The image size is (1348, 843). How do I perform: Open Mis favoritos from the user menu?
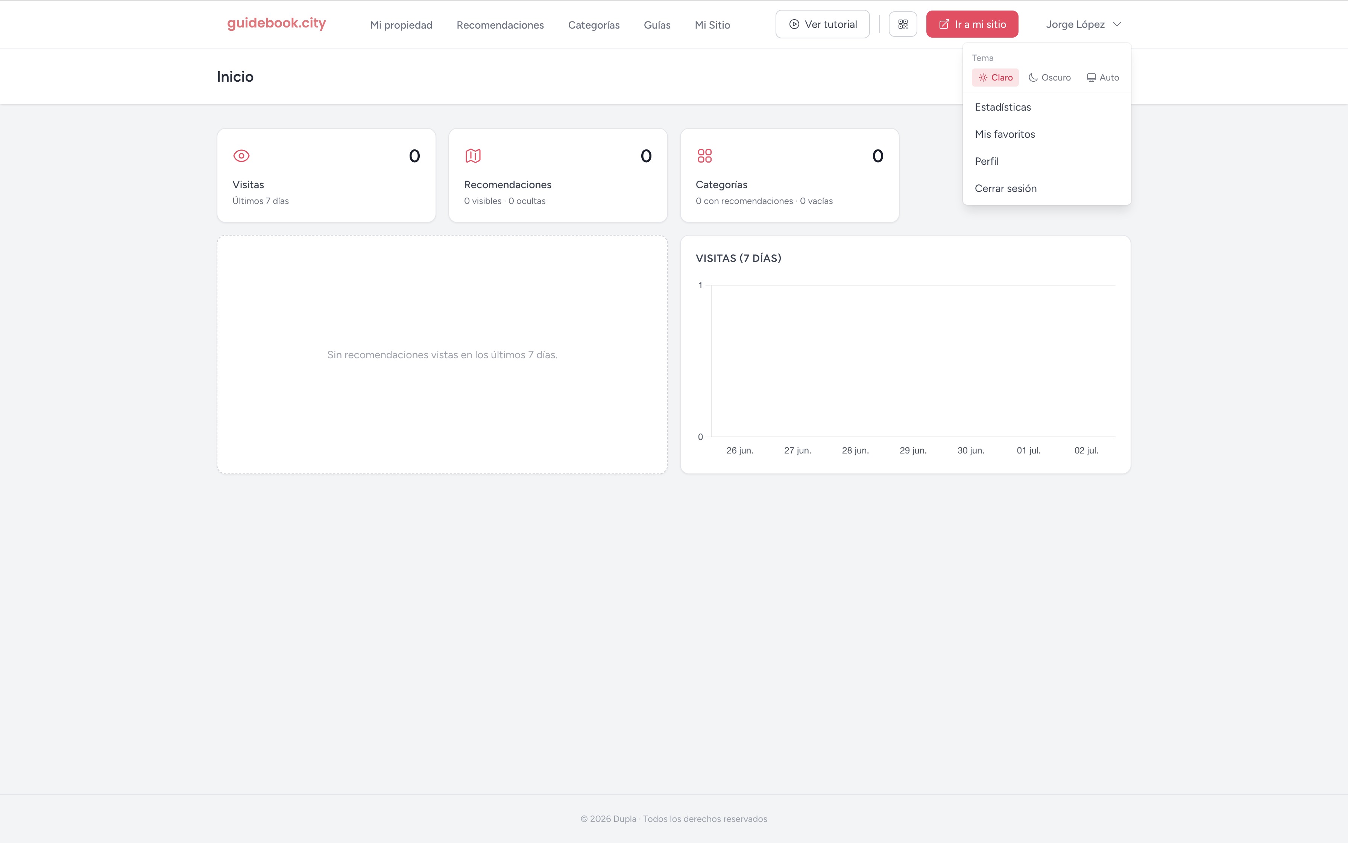1047,134
